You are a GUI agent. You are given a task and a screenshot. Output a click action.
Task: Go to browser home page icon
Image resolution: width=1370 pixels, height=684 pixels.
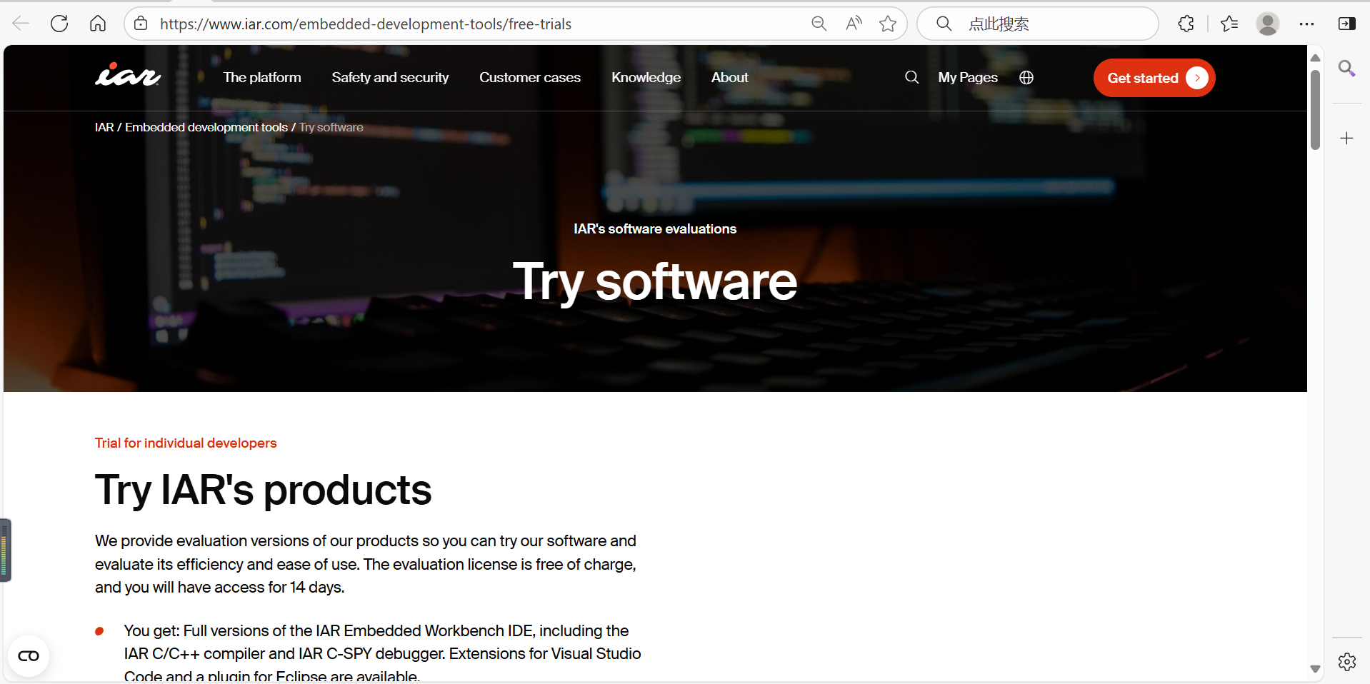[x=98, y=24]
